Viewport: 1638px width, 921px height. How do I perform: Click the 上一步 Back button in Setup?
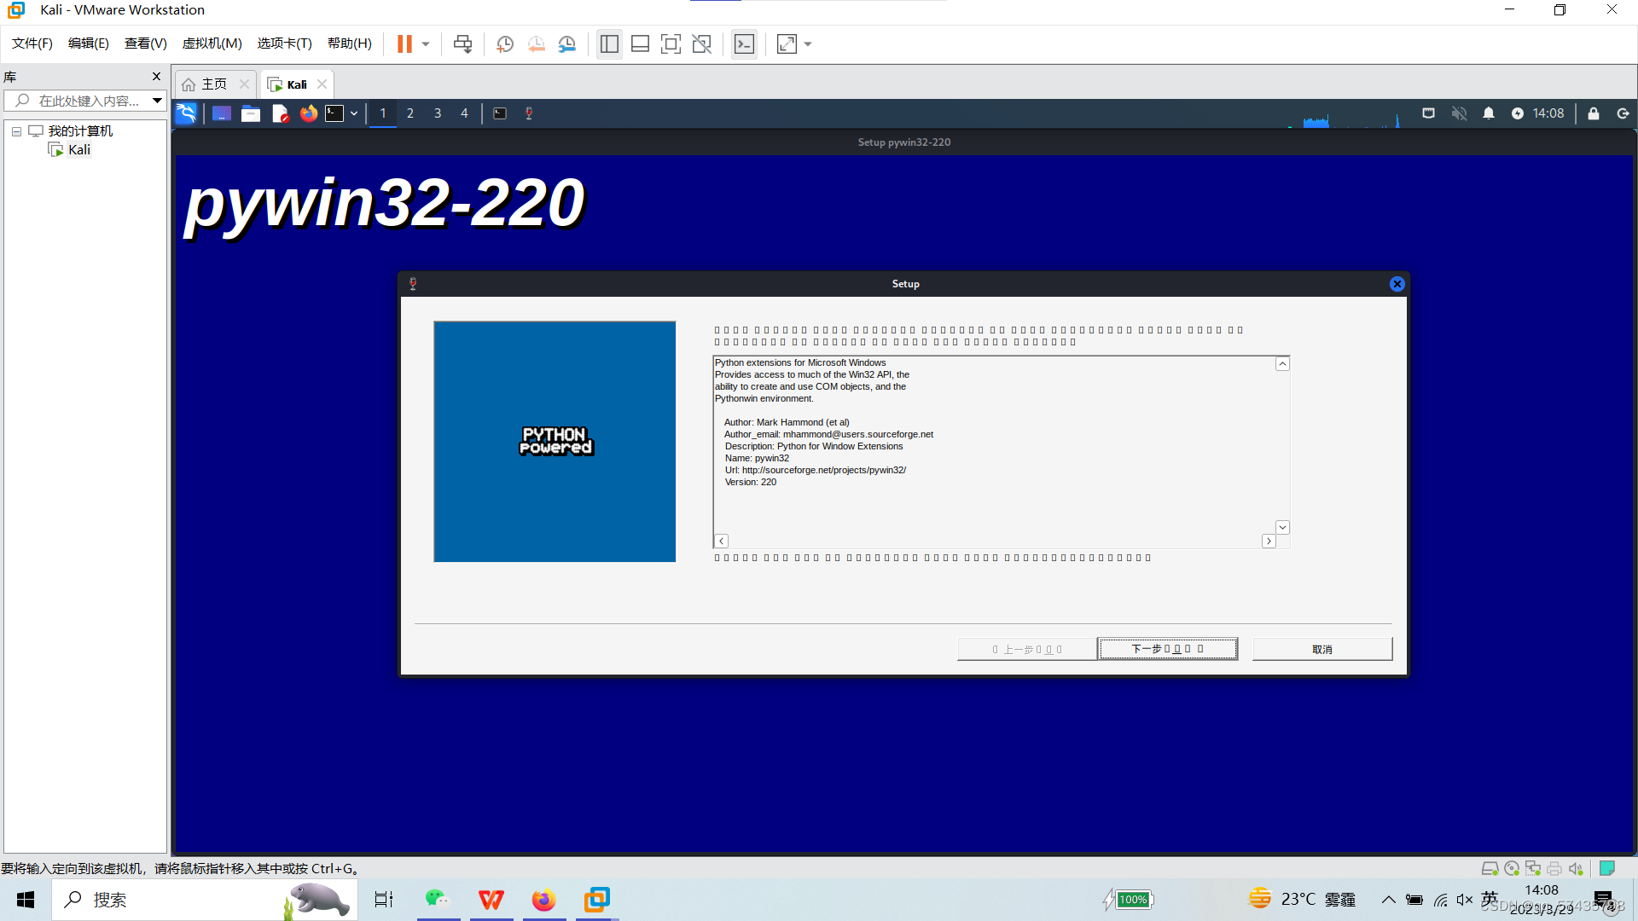(x=1027, y=649)
